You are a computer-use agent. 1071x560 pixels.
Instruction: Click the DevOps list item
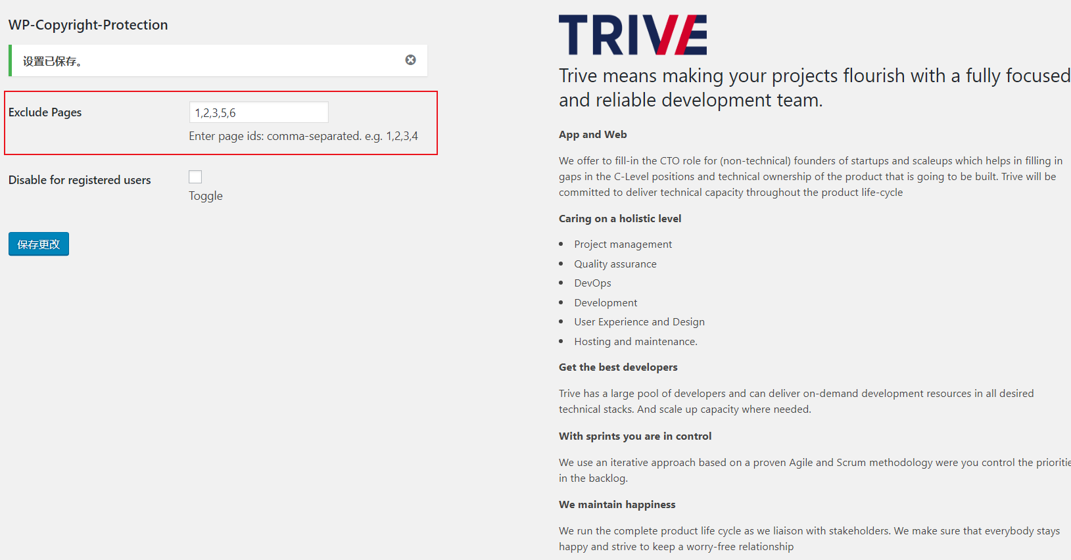[593, 283]
